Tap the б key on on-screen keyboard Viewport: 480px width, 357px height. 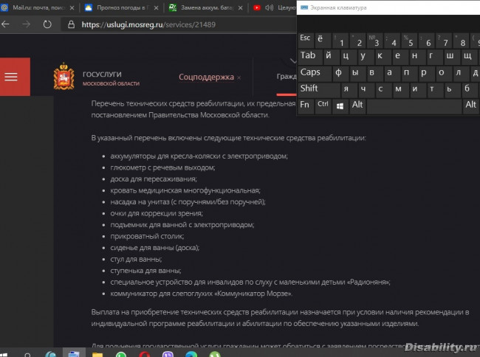[469, 90]
